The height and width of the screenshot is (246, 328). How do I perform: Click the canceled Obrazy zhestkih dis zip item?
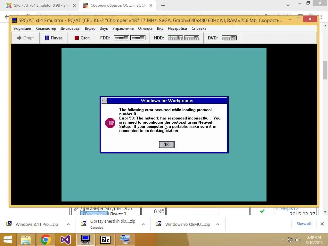(x=112, y=224)
